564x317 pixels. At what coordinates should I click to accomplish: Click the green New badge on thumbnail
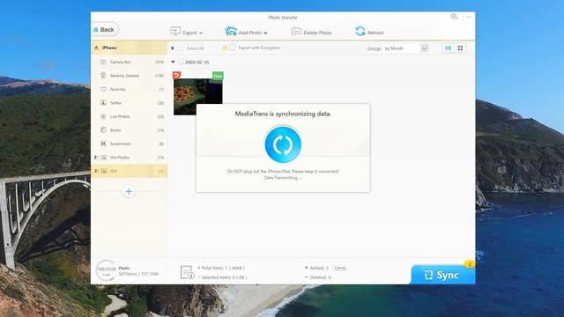pos(218,76)
